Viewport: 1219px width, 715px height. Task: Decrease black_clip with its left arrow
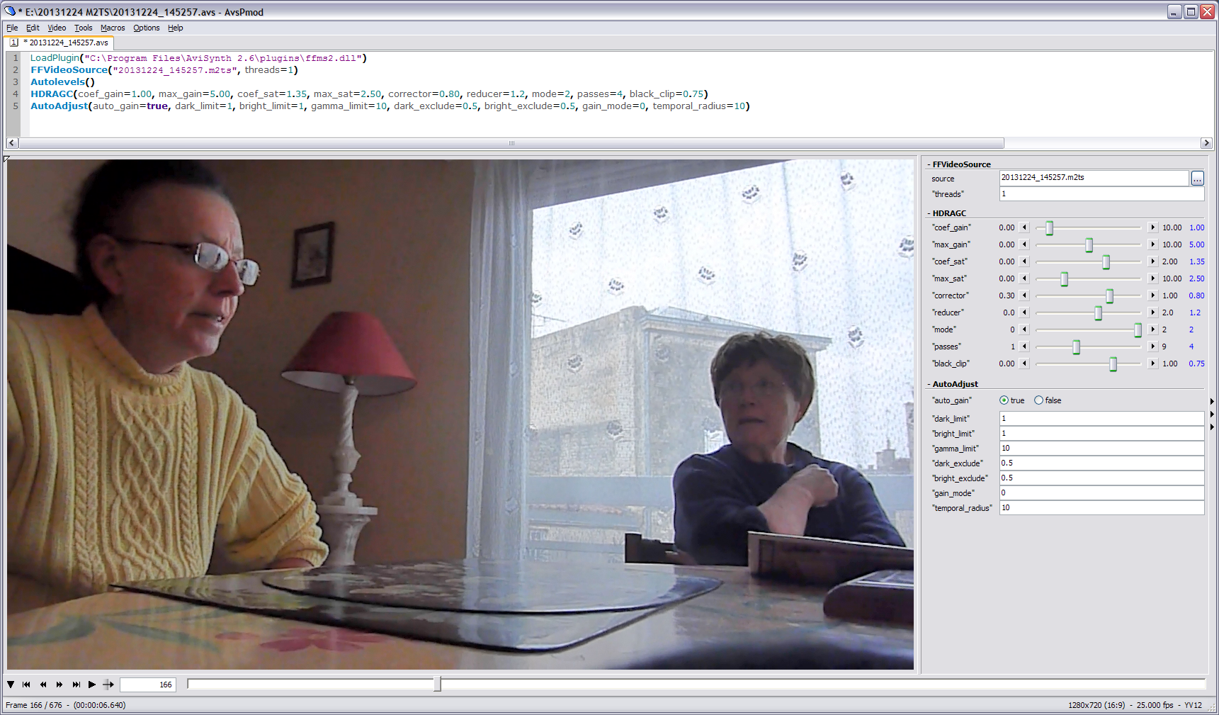(x=1024, y=364)
